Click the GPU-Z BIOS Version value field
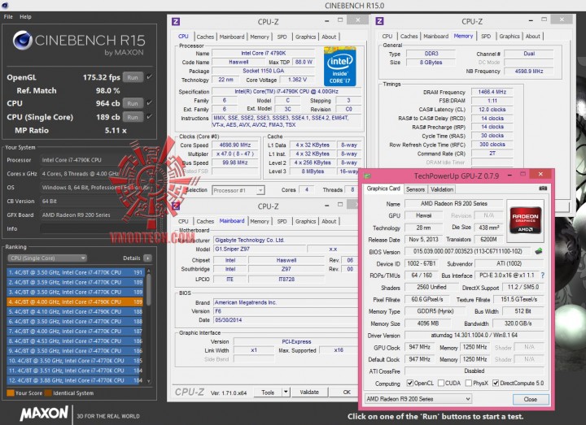586x425 pixels. click(x=467, y=251)
